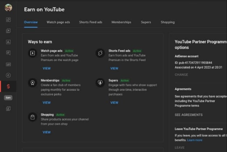Click VIEW under Watch page ads
This screenshot has width=227, height=152.
click(47, 68)
